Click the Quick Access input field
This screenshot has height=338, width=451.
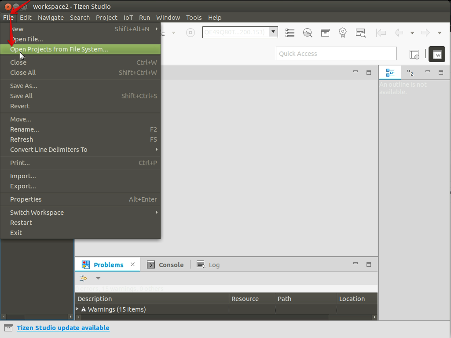(x=336, y=54)
